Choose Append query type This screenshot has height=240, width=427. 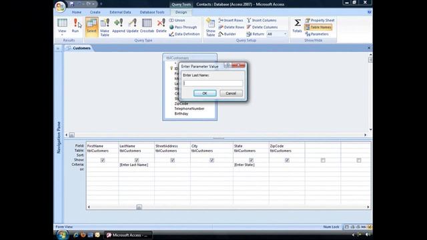click(x=119, y=25)
